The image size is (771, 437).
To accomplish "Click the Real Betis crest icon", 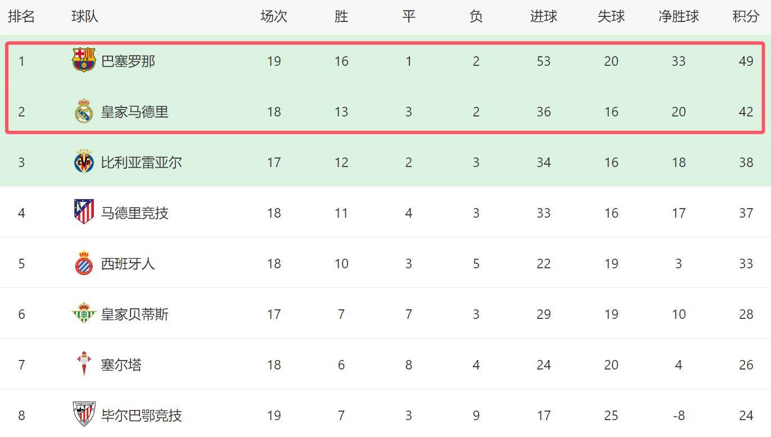I will [x=84, y=314].
